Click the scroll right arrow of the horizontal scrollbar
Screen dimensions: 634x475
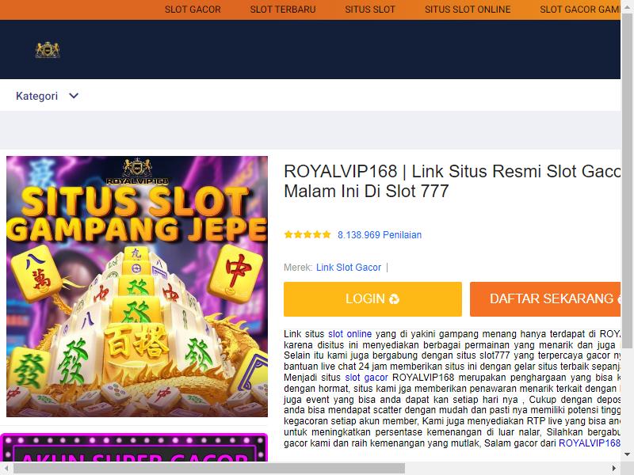613,468
